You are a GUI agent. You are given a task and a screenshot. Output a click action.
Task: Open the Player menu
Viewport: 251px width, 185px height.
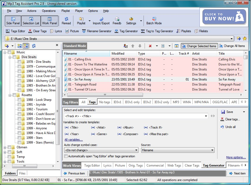tap(79, 11)
